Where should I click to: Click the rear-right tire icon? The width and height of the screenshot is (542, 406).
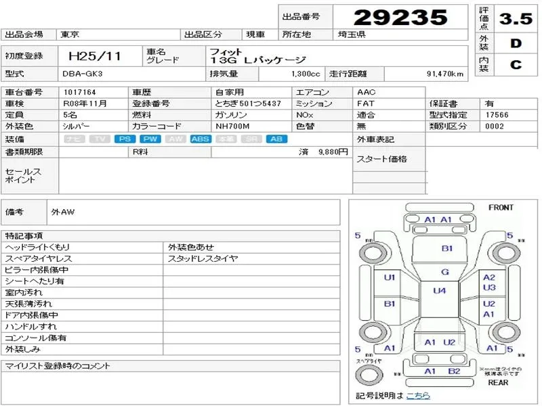(x=503, y=332)
